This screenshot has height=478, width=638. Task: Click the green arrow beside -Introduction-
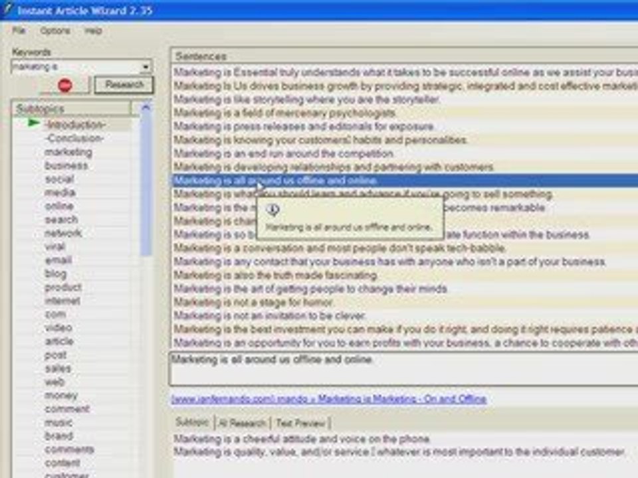click(33, 123)
